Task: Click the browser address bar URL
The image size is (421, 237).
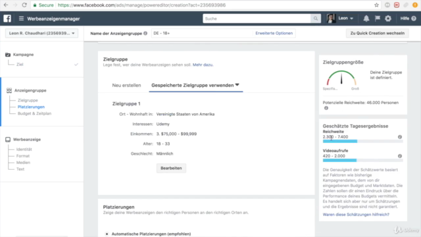Action: (142, 5)
